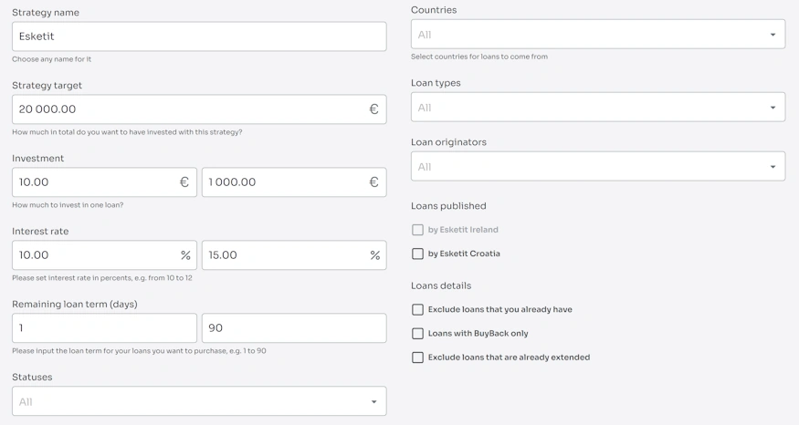Click the Strategy target amount field
Screen dimensions: 799x425
(x=183, y=109)
